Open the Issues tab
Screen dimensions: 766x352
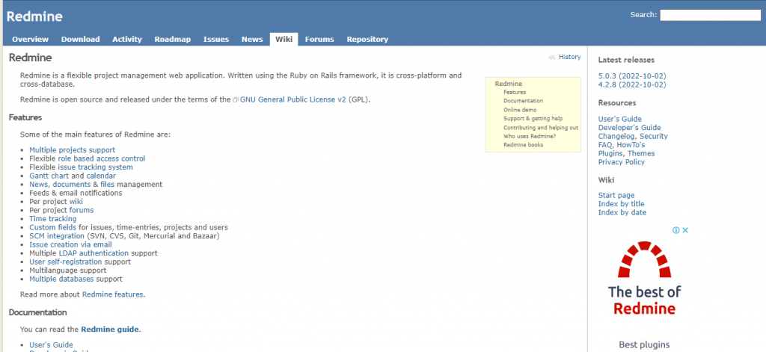point(216,40)
